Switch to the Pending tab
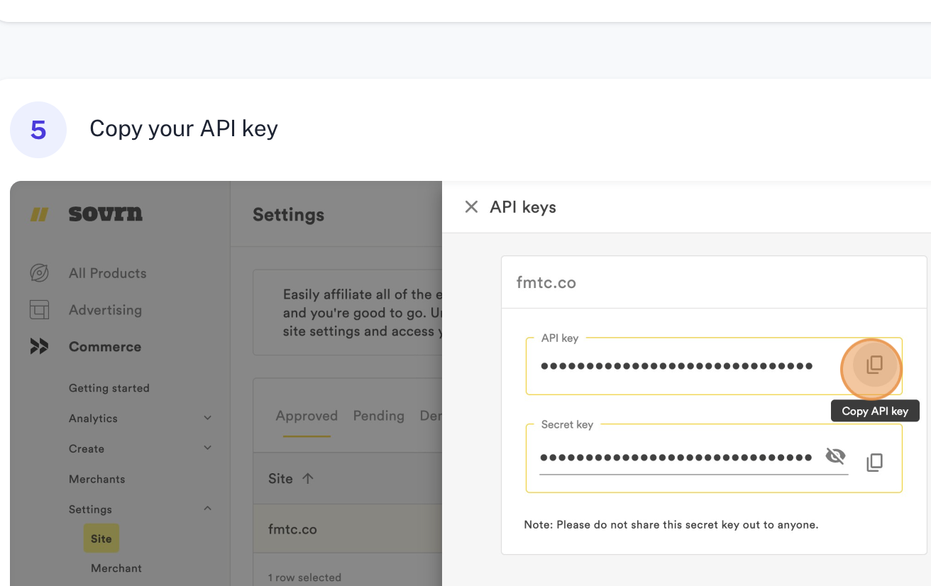 pyautogui.click(x=378, y=416)
